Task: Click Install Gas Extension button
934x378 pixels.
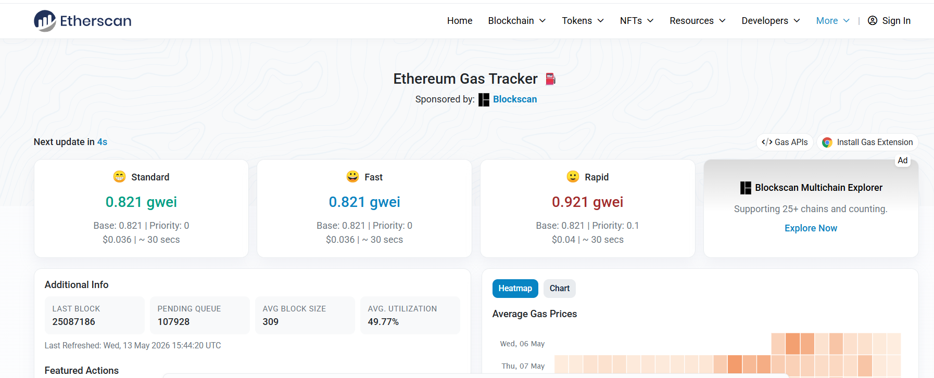Action: pos(867,142)
